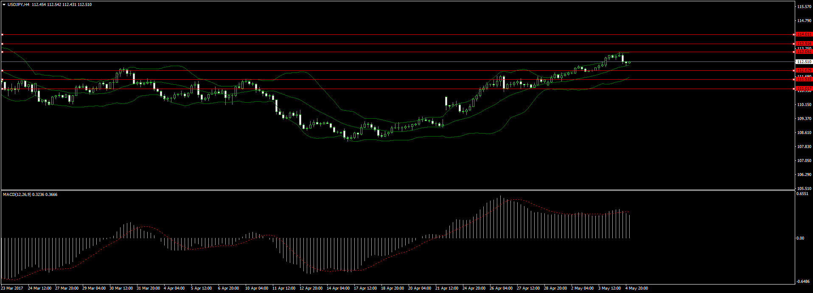Click the 27 Apr 12:00 time label
The height and width of the screenshot is (293, 813).
pos(528,288)
